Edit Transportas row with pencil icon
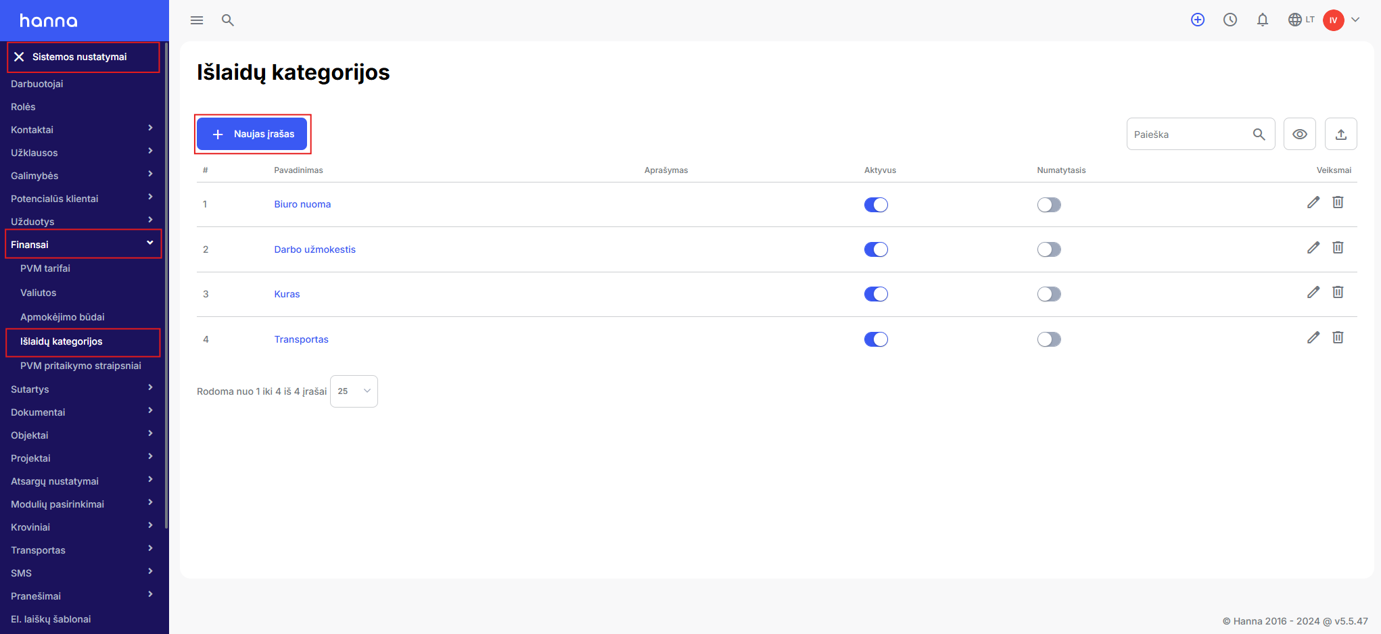Image resolution: width=1381 pixels, height=634 pixels. point(1313,337)
